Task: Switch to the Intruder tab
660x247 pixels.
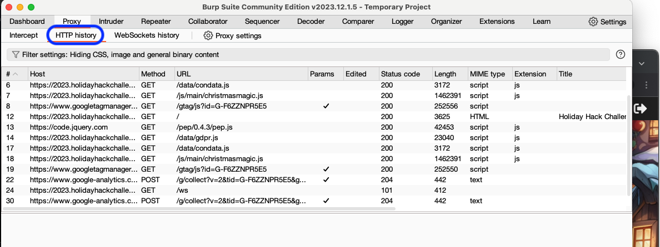Action: click(x=111, y=22)
